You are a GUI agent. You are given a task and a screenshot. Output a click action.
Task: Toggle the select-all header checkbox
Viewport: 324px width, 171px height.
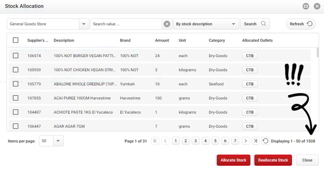click(16, 40)
